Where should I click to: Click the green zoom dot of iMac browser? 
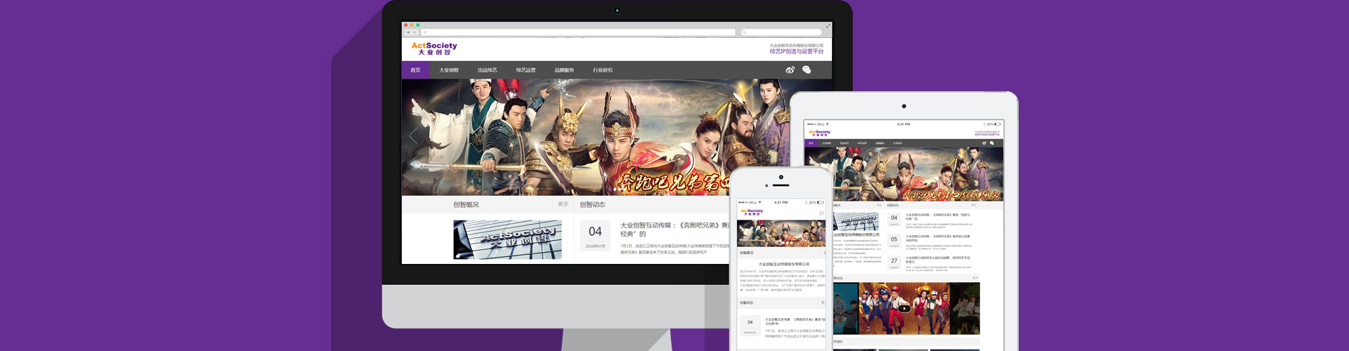pyautogui.click(x=417, y=25)
